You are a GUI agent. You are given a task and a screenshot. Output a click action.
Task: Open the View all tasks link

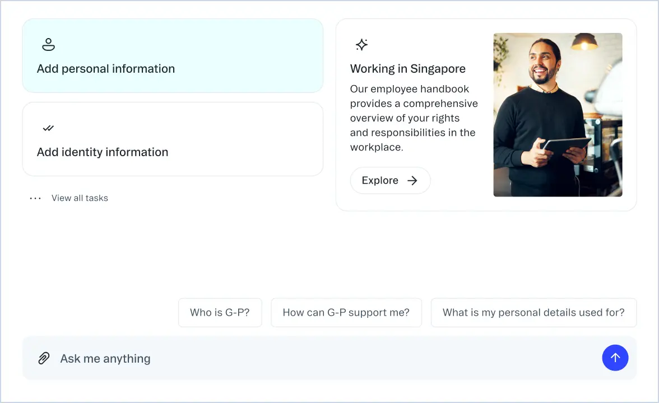coord(80,198)
